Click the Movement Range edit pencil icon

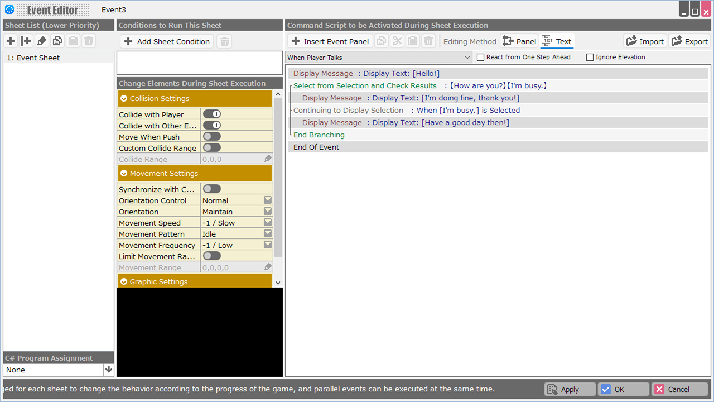(x=268, y=267)
